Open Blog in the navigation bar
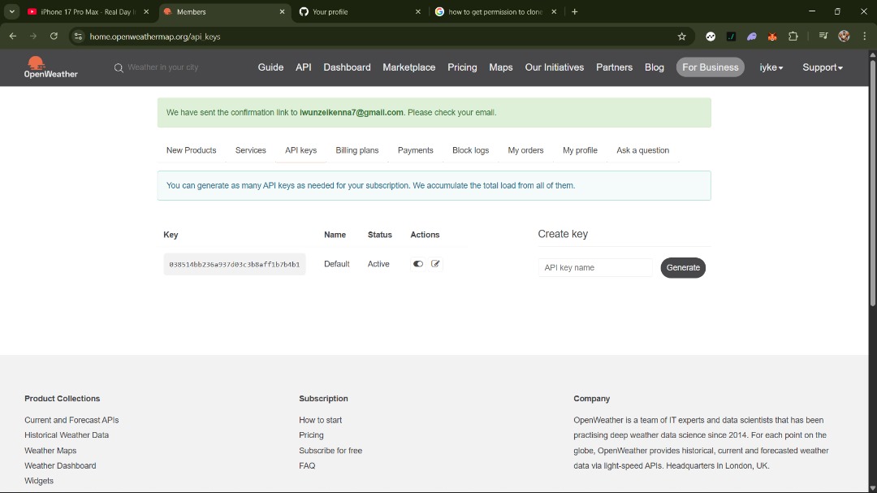The image size is (877, 493). (x=655, y=67)
